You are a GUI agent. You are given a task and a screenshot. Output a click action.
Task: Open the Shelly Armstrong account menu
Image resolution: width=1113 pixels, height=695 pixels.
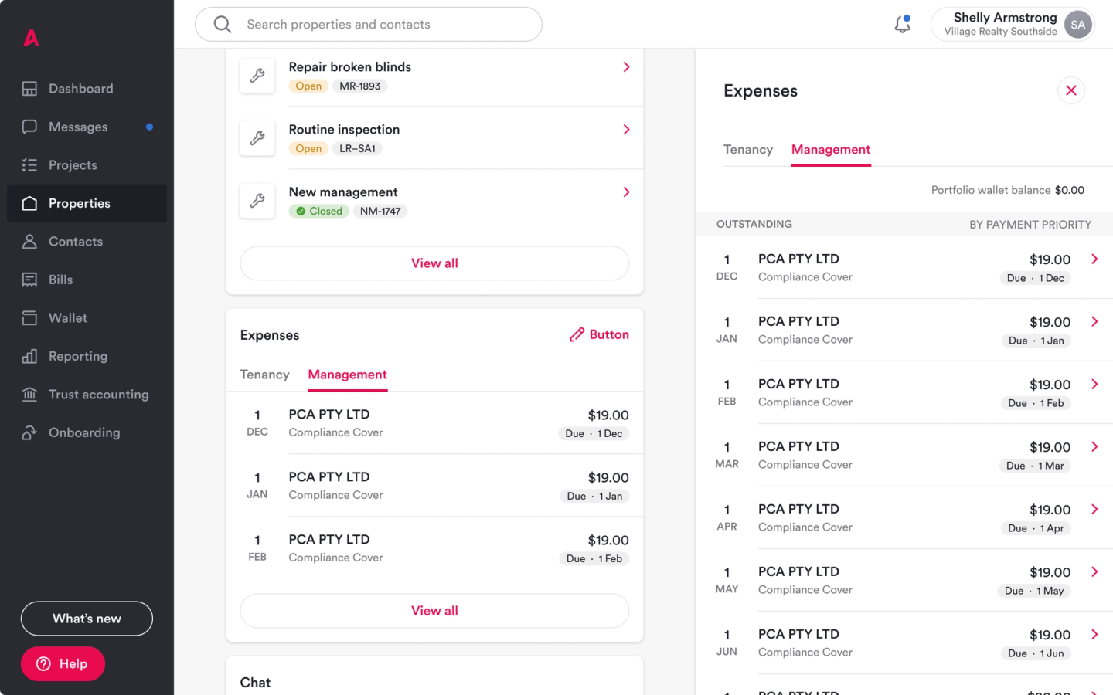1013,24
